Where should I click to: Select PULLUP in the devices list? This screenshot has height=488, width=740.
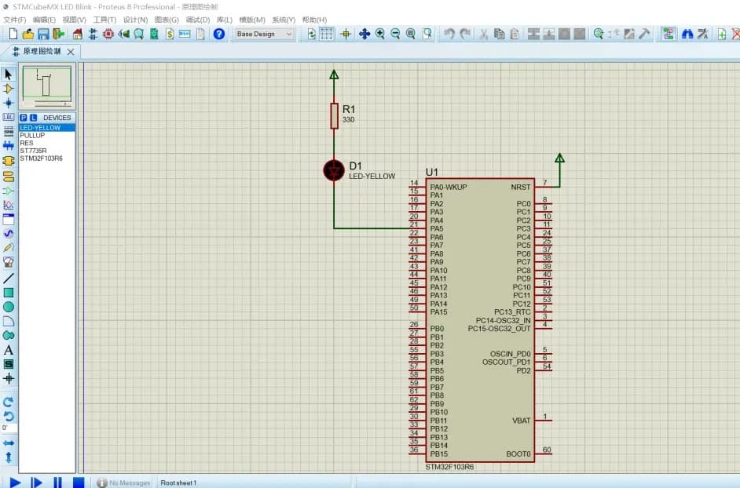click(46, 135)
